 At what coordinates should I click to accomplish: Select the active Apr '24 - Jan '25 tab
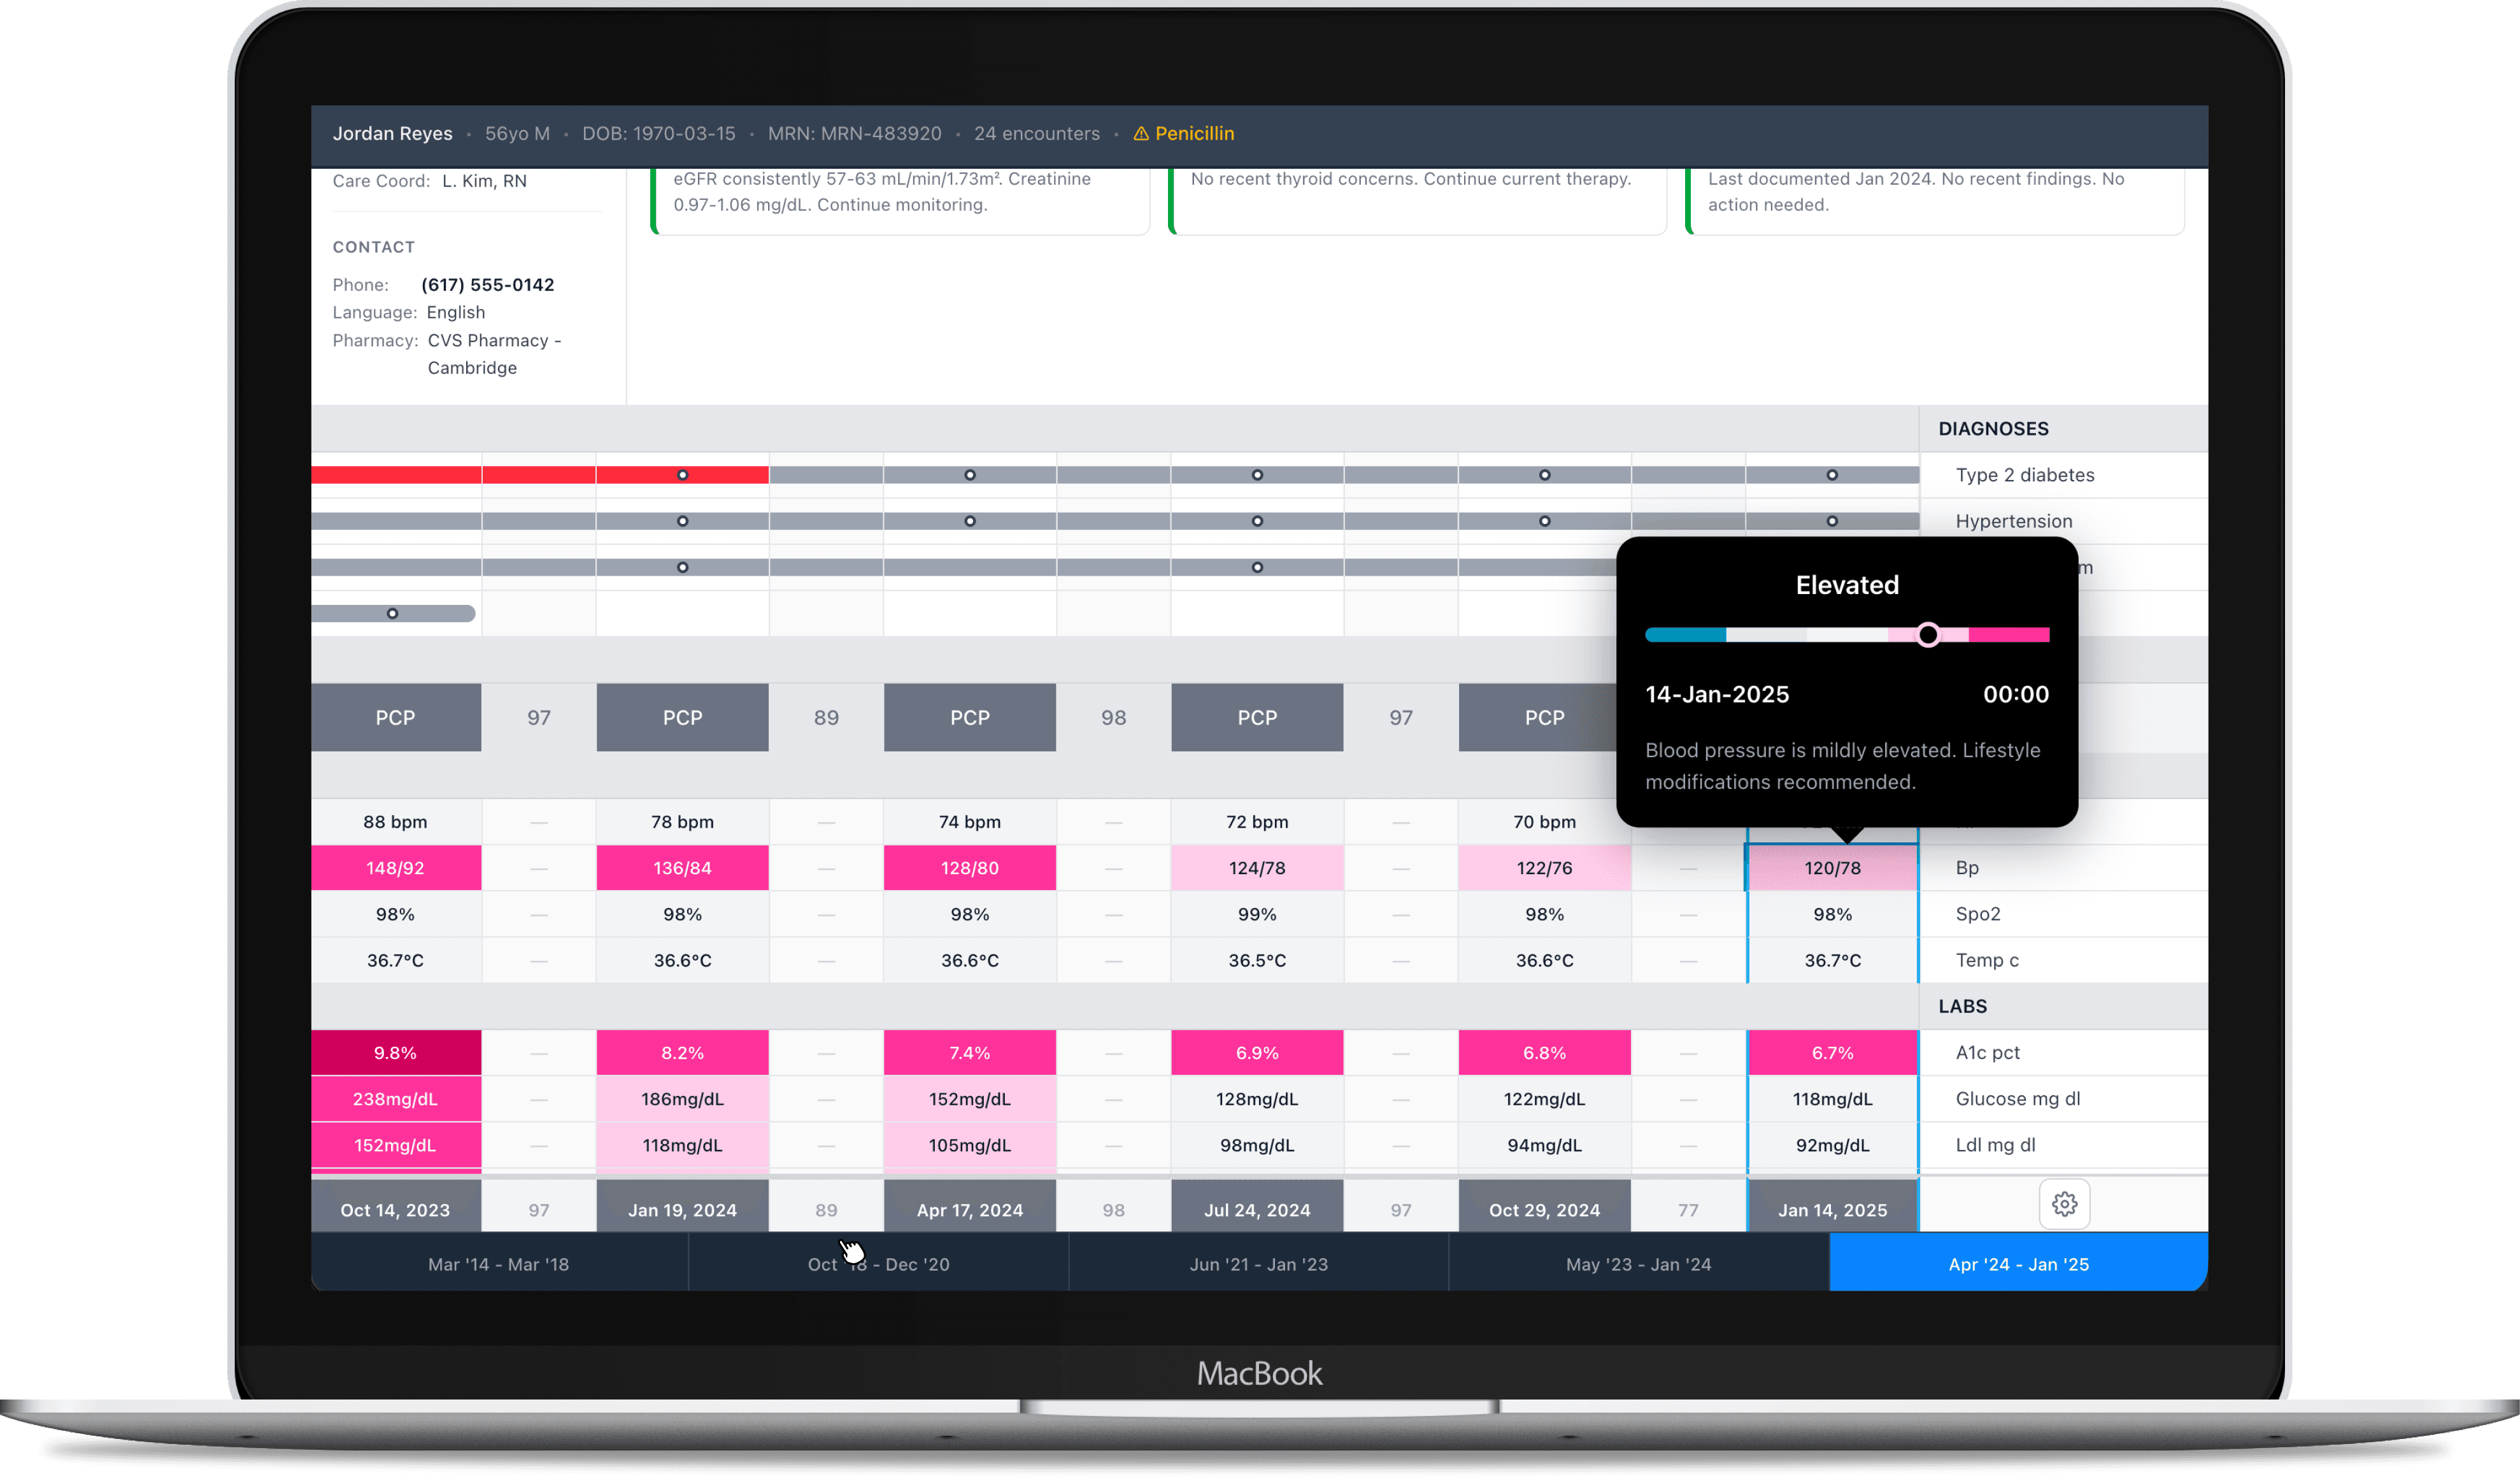coord(2018,1264)
